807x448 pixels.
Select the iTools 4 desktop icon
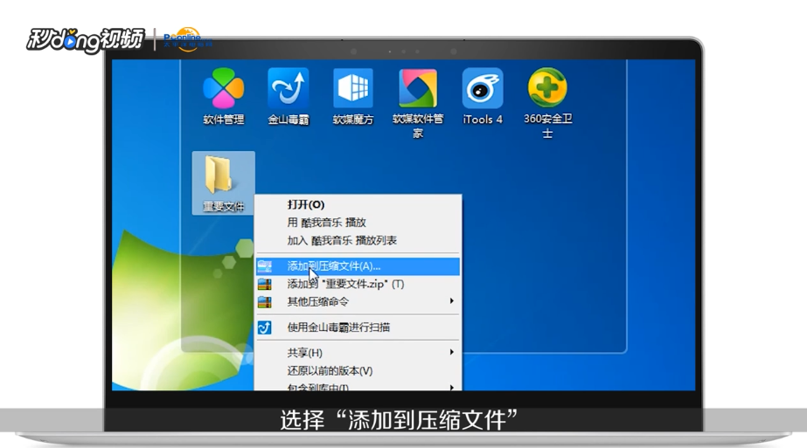point(483,97)
